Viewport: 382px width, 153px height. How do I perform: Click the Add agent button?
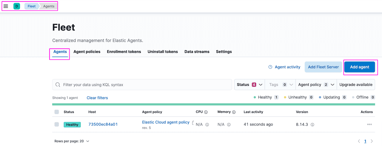click(360, 67)
